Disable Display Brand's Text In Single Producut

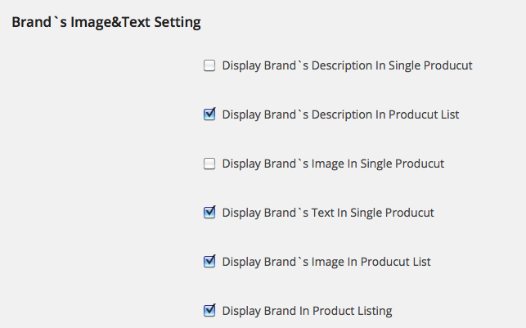209,213
